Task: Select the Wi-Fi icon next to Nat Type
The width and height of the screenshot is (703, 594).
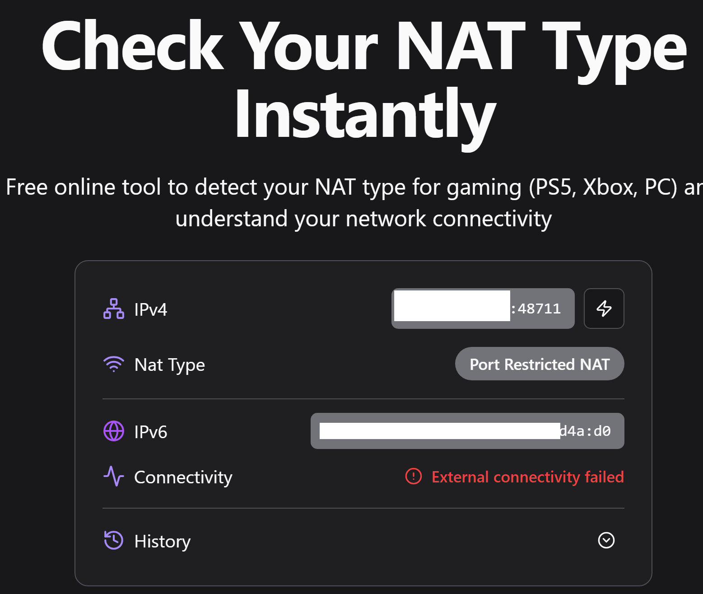Action: coord(113,364)
